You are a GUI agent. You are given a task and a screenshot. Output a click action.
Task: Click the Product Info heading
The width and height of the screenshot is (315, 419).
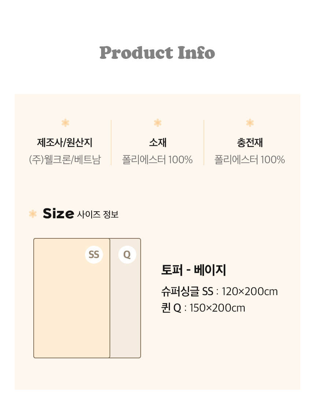click(x=157, y=53)
